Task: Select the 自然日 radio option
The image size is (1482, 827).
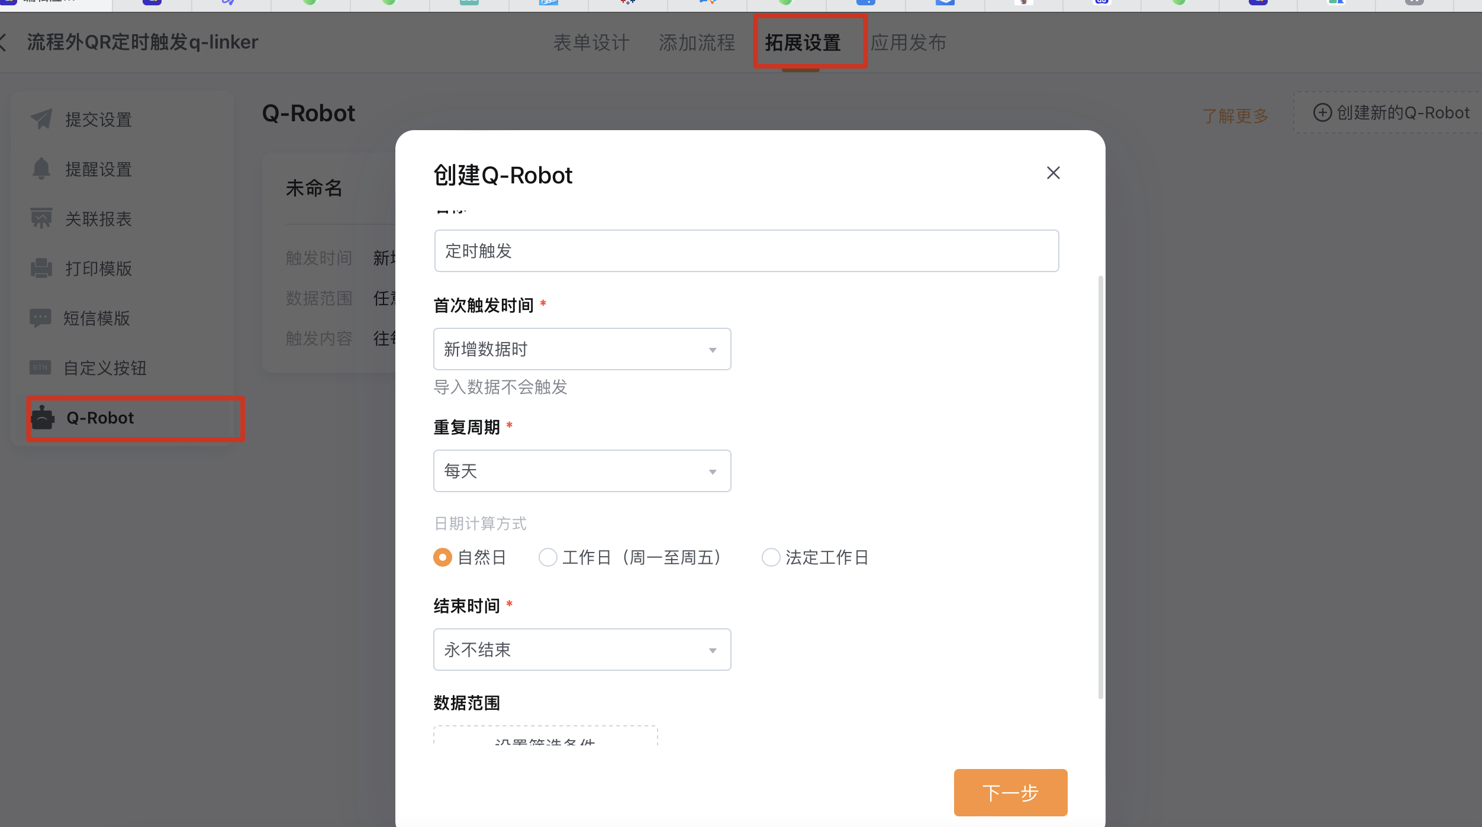Action: tap(442, 557)
